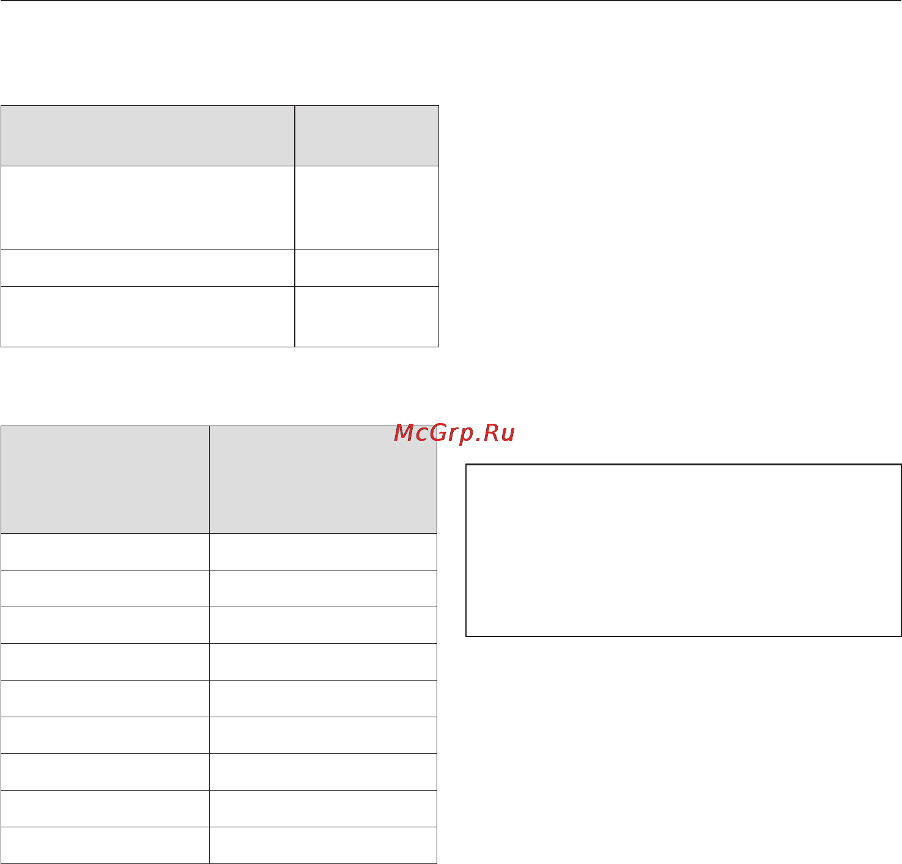Click sixth white row's second-column cell in lower table
This screenshot has width=902, height=864.
pyautogui.click(x=323, y=736)
